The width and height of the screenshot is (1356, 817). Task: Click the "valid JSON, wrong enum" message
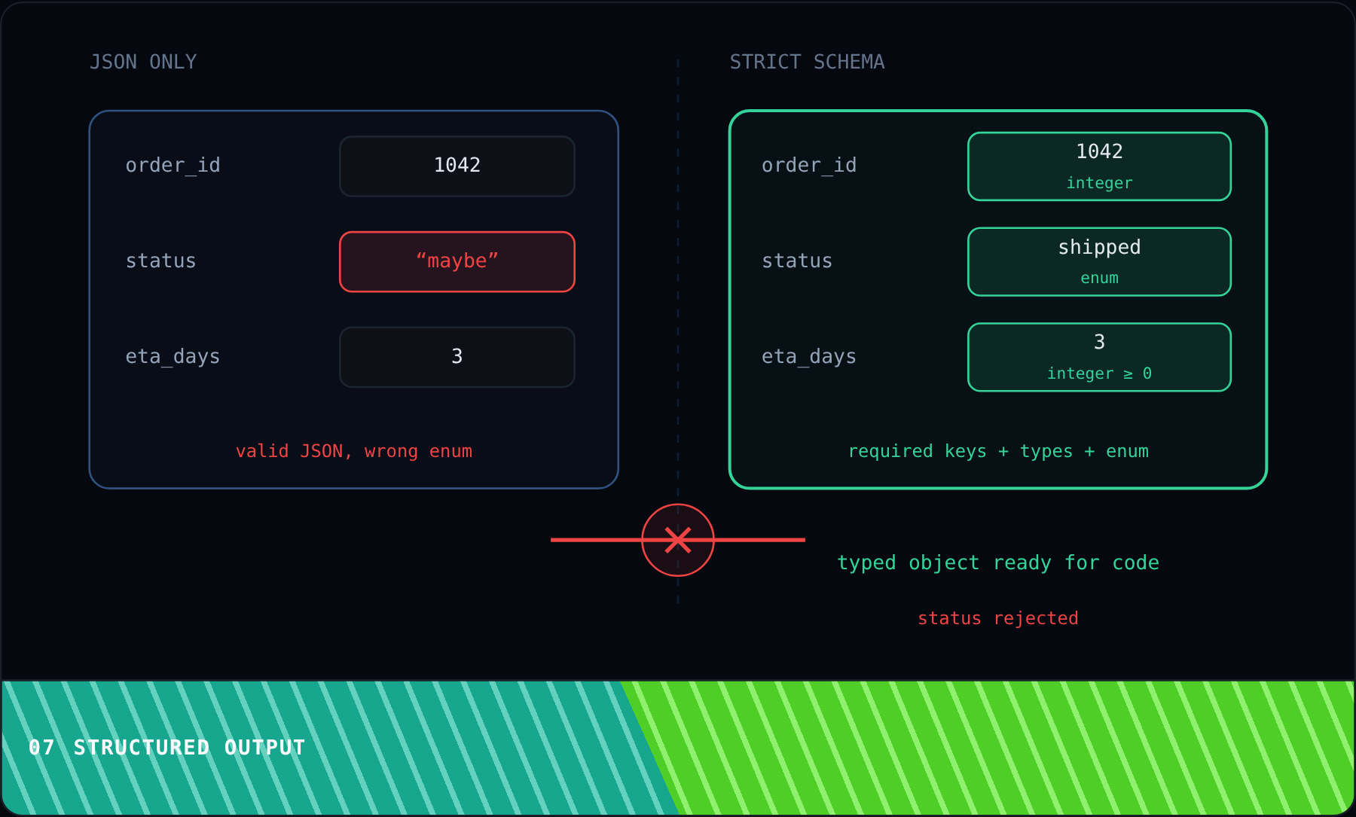pos(354,451)
